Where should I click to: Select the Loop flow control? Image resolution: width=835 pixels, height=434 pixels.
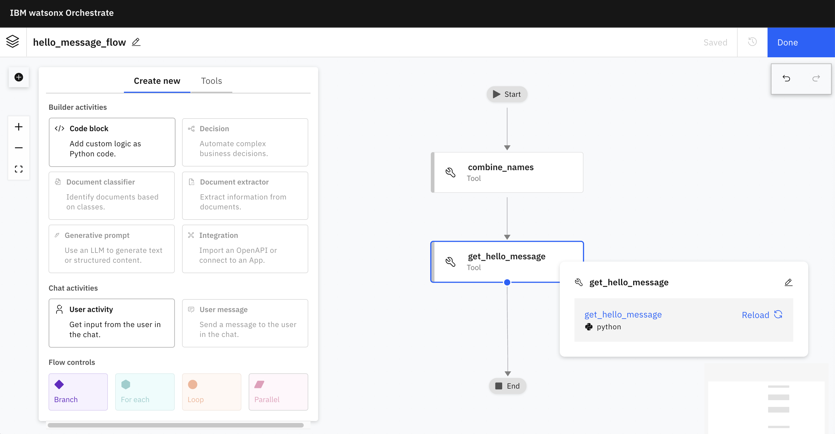point(212,392)
